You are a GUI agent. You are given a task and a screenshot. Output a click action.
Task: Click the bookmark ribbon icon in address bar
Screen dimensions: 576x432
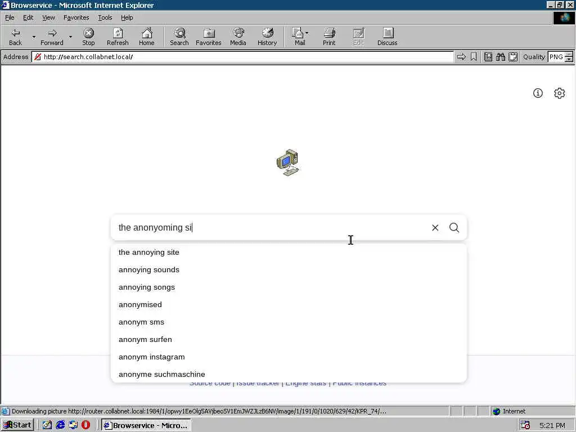(x=474, y=57)
